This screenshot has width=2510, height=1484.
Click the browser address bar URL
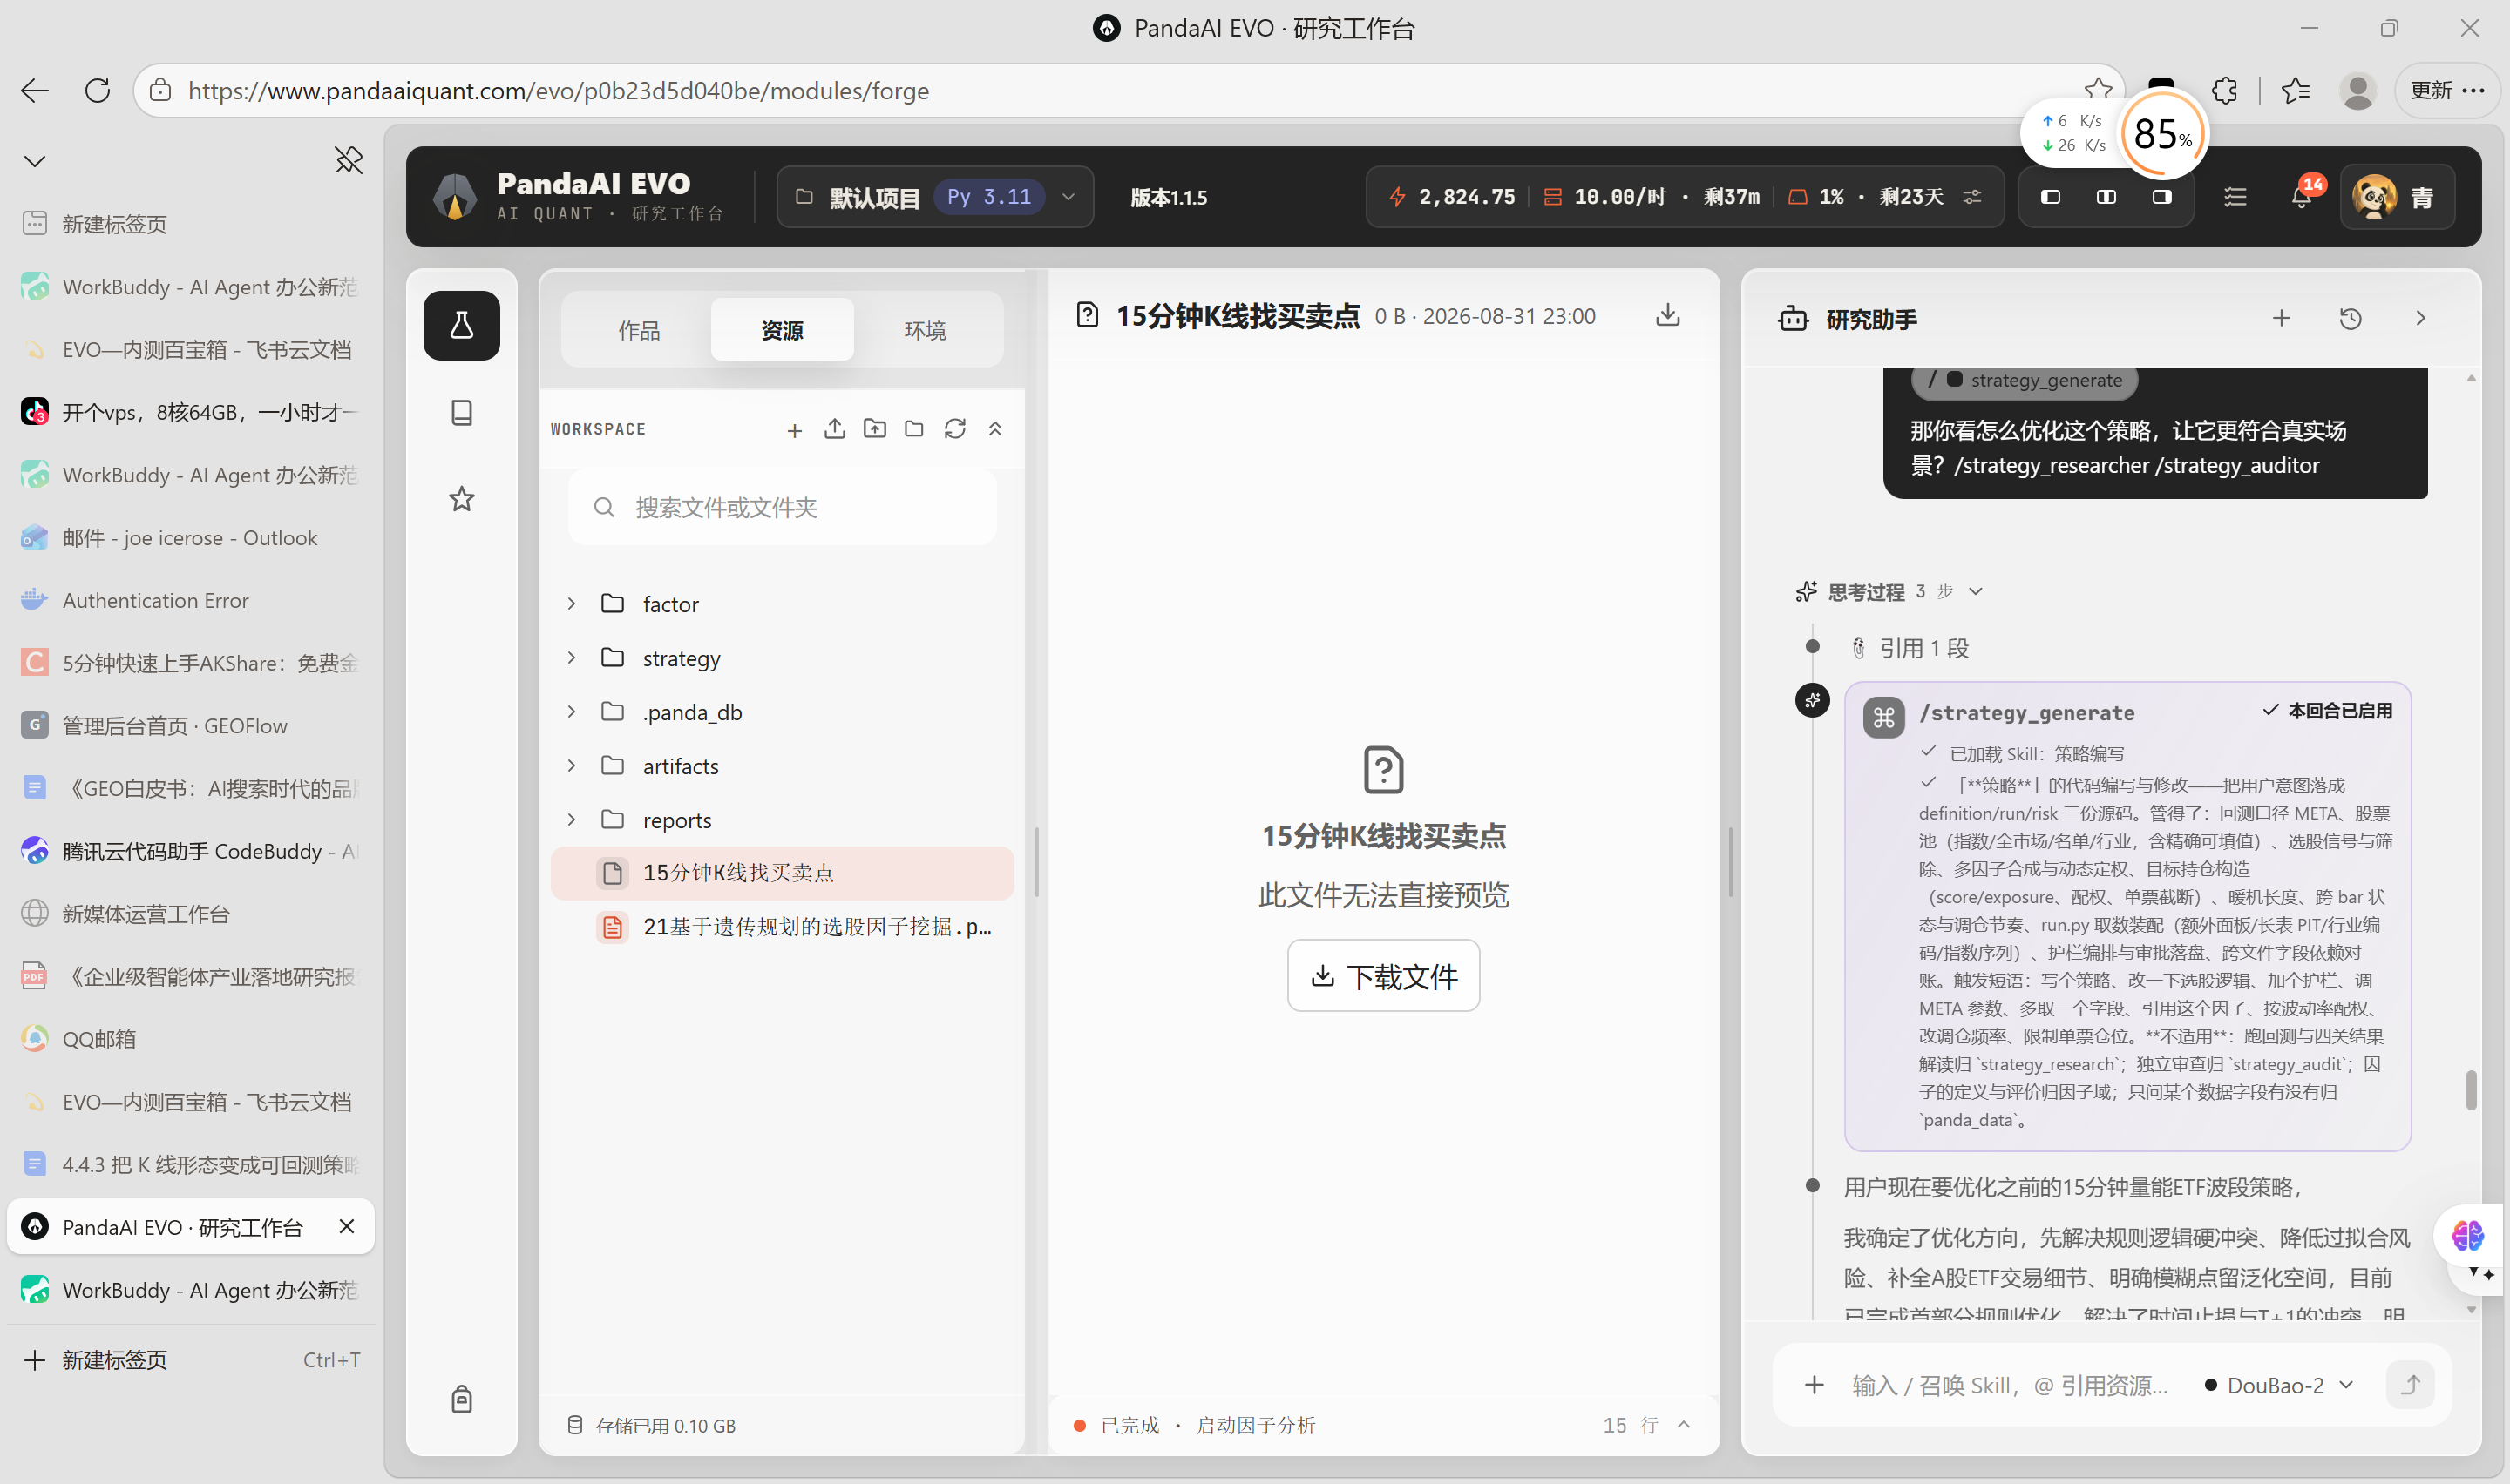(559, 91)
